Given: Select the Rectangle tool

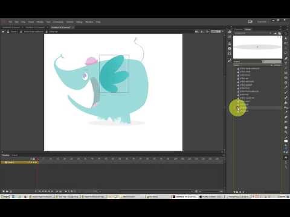Looking at the screenshot, I should 286,73.
